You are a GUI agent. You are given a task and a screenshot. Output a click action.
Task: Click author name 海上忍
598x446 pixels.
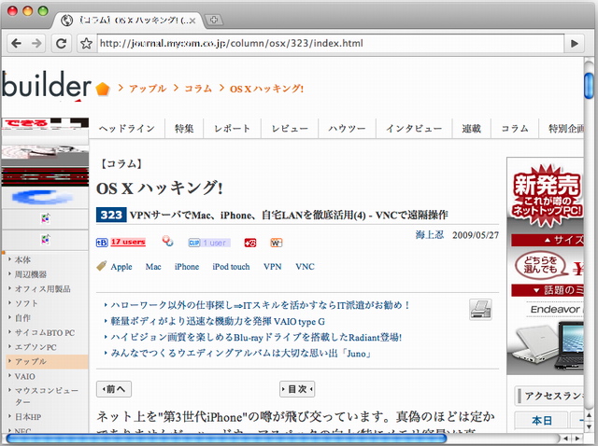pos(430,234)
